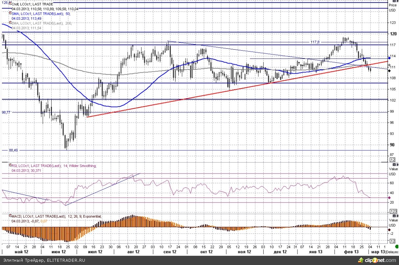The height and width of the screenshot is (265, 399).
Task: Click the purple RSI diamond marker on value axis
Action: (x=389, y=198)
